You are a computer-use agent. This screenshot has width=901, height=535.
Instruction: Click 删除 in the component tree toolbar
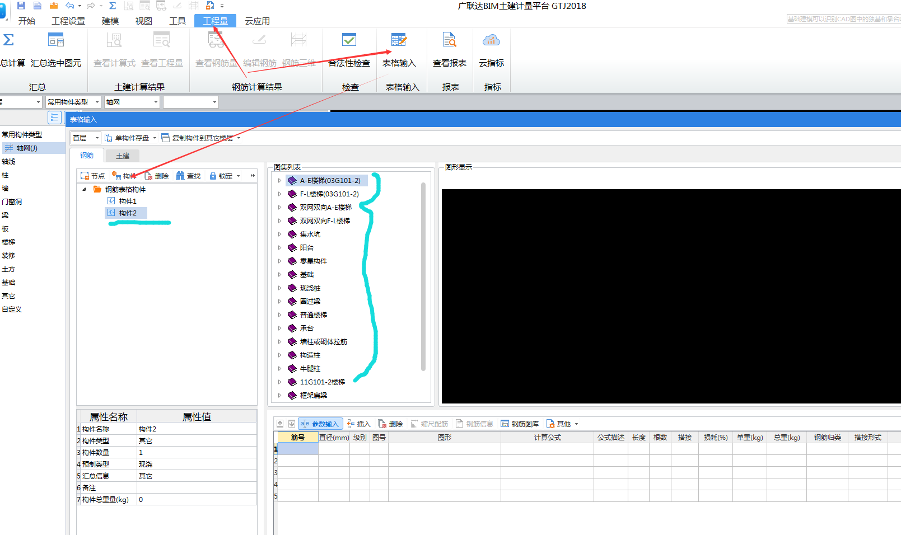click(156, 176)
